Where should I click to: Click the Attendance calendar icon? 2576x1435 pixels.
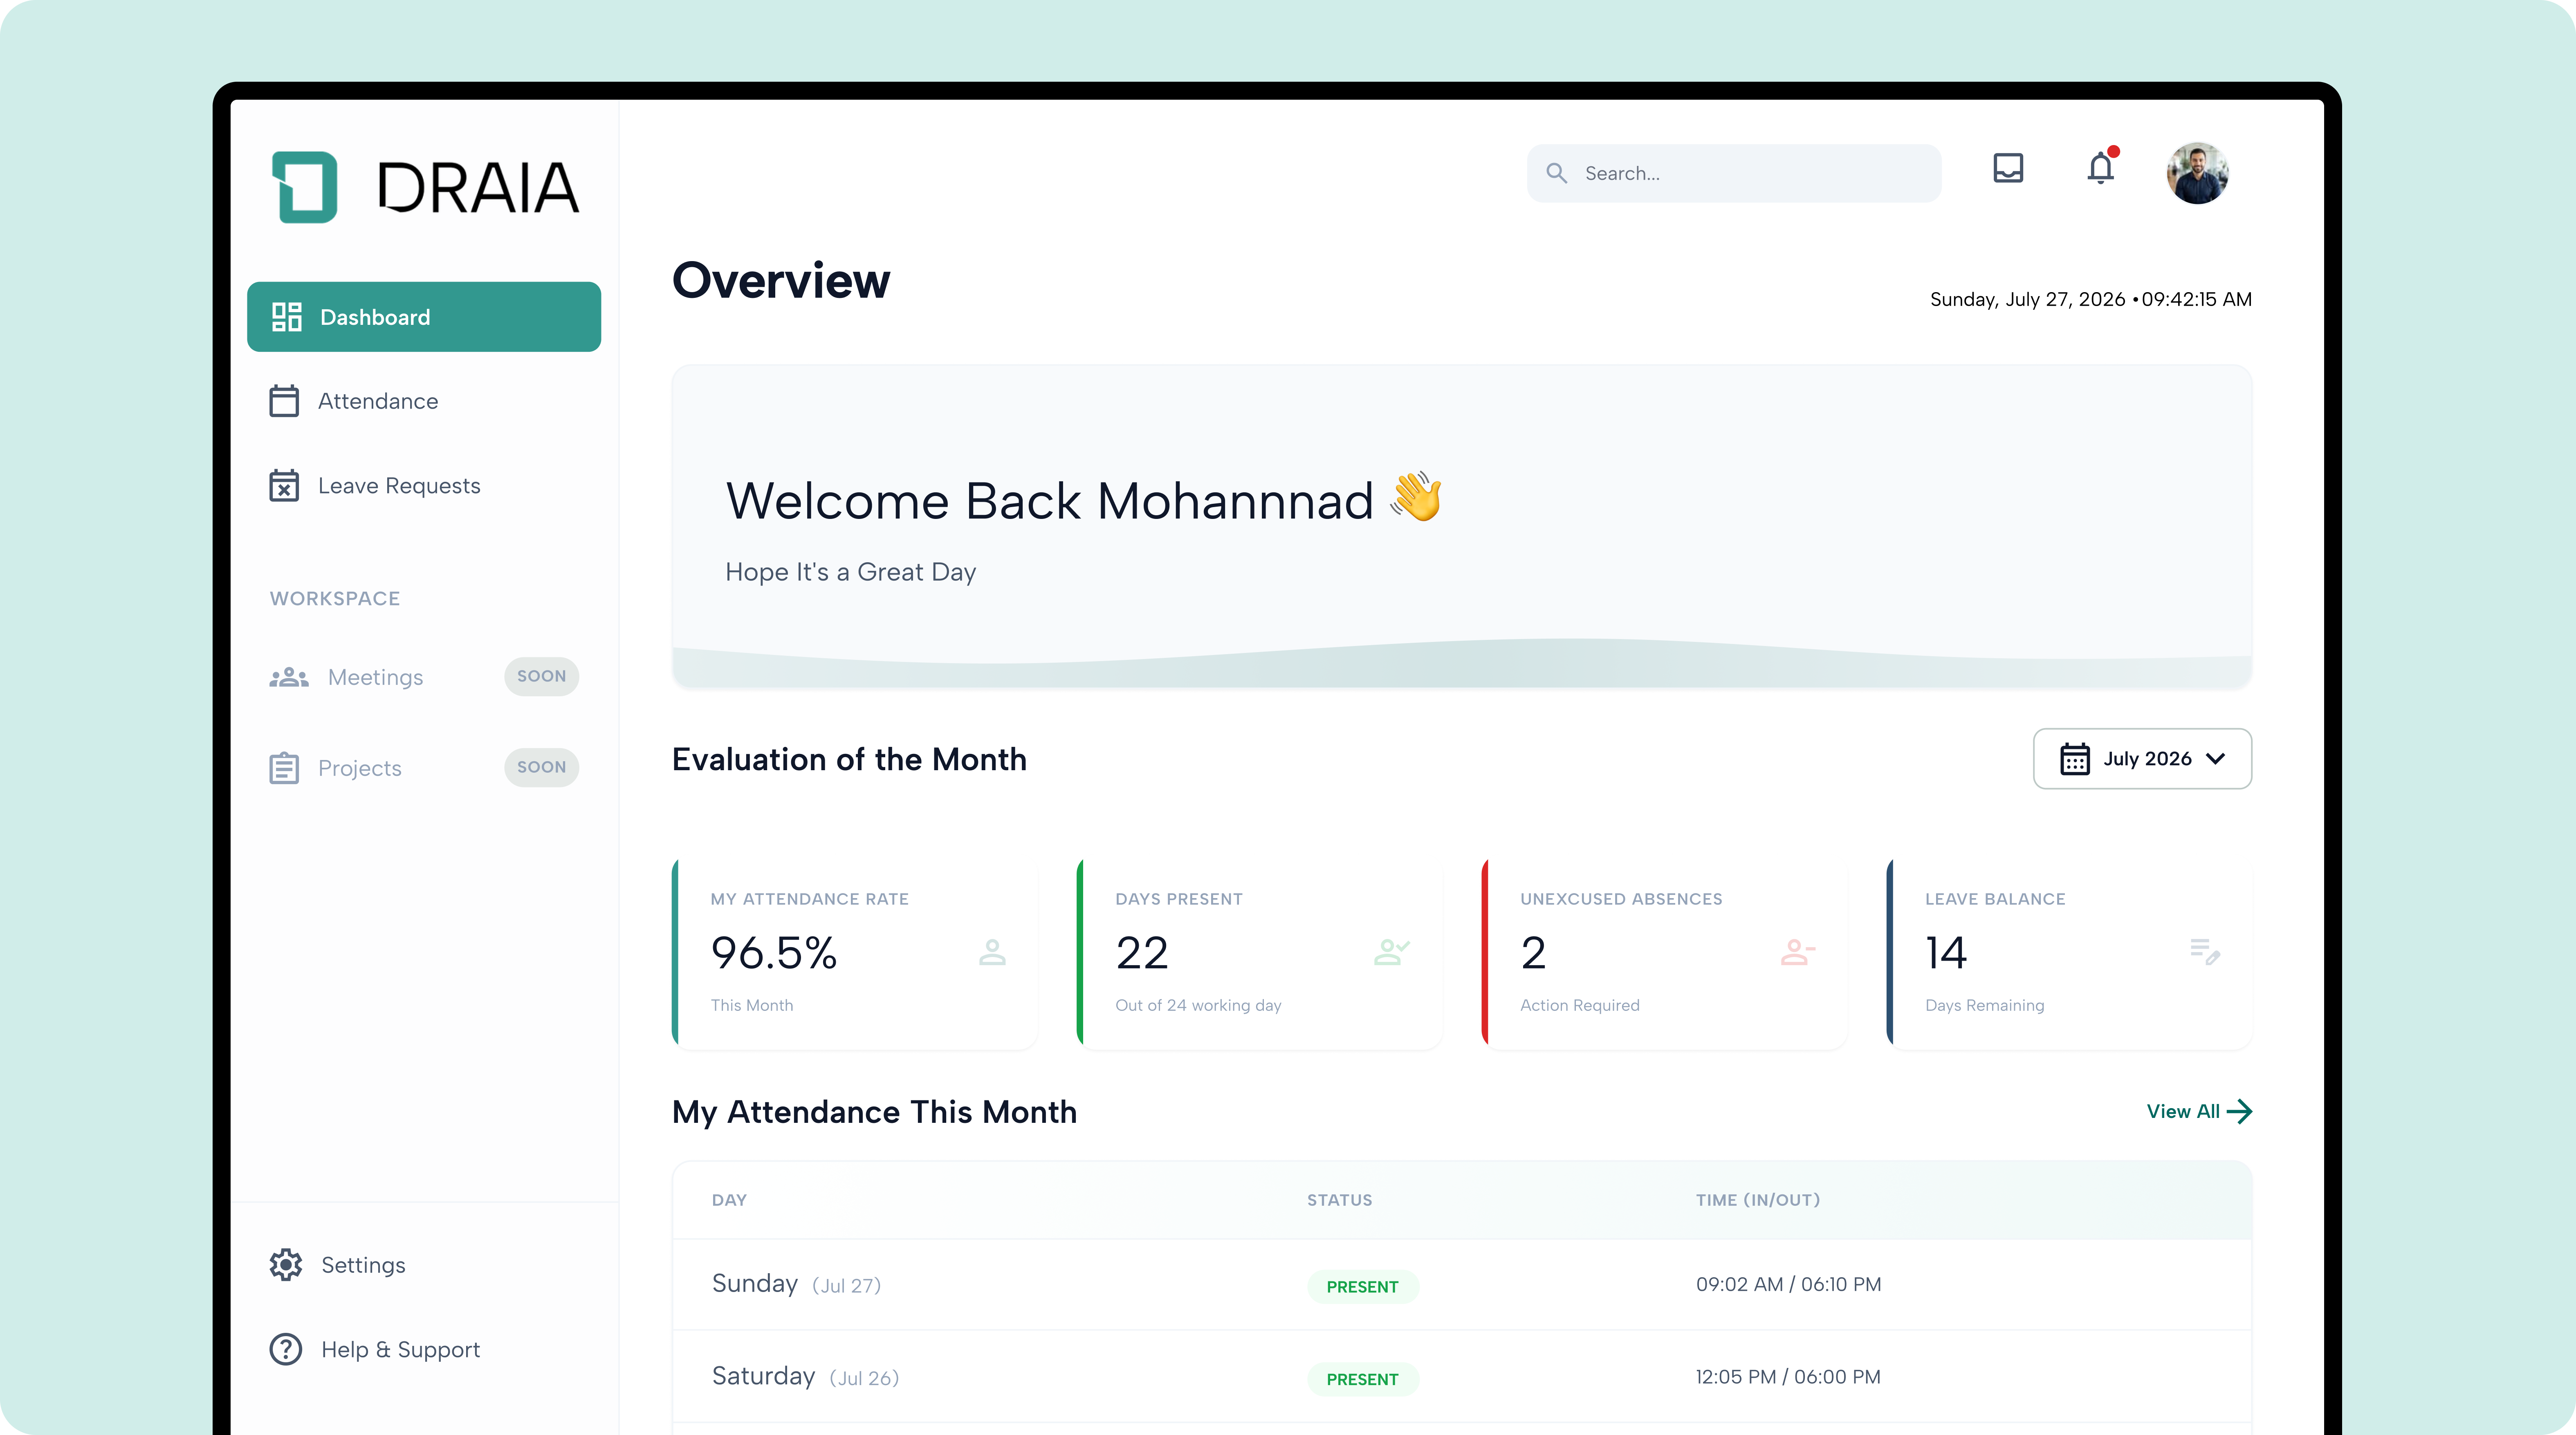click(284, 401)
